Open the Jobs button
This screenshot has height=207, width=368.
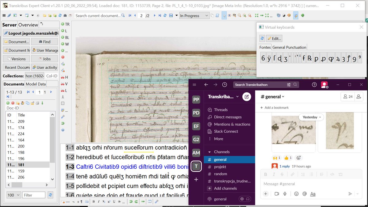point(45,59)
